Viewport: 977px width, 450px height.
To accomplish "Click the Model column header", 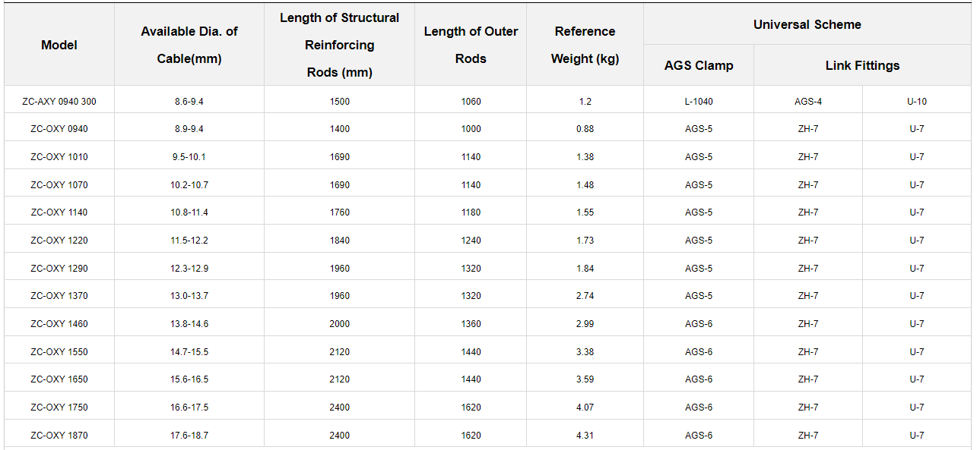I will tap(59, 45).
